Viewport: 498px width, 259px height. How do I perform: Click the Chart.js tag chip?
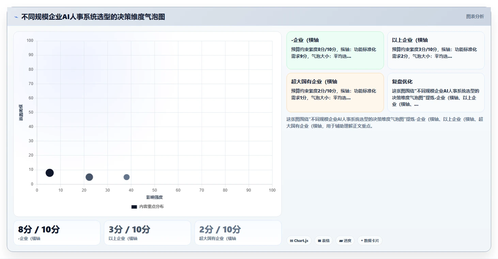[299, 241]
